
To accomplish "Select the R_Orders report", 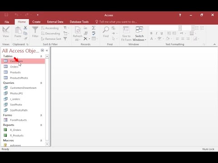I will click(23, 130).
